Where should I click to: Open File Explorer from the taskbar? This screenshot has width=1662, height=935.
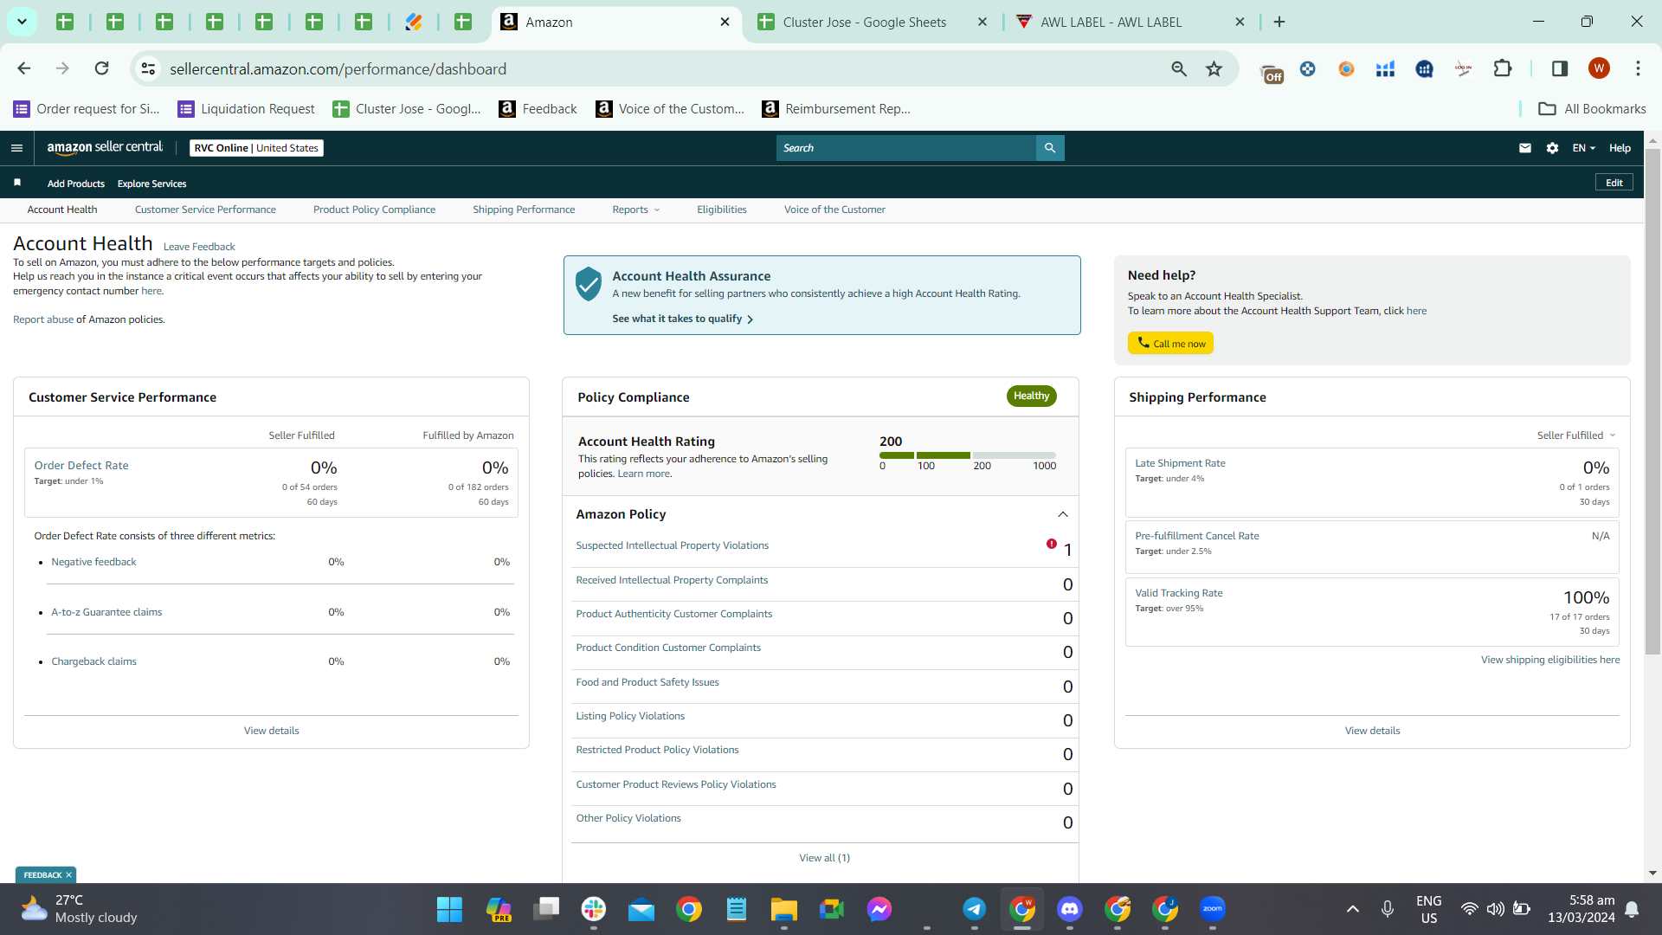784,909
